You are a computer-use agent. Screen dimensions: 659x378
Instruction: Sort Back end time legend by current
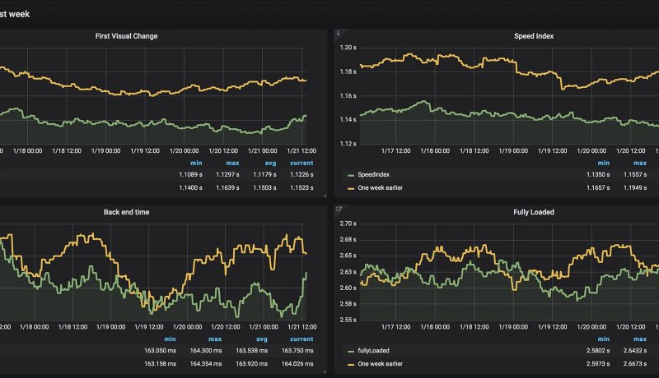tap(301, 339)
